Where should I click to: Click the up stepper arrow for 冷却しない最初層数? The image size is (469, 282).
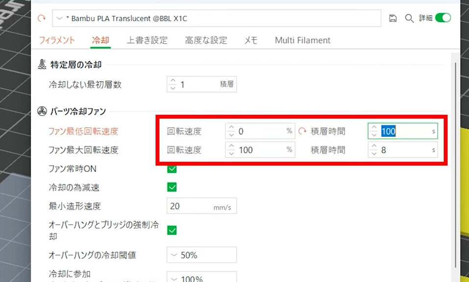(x=173, y=81)
